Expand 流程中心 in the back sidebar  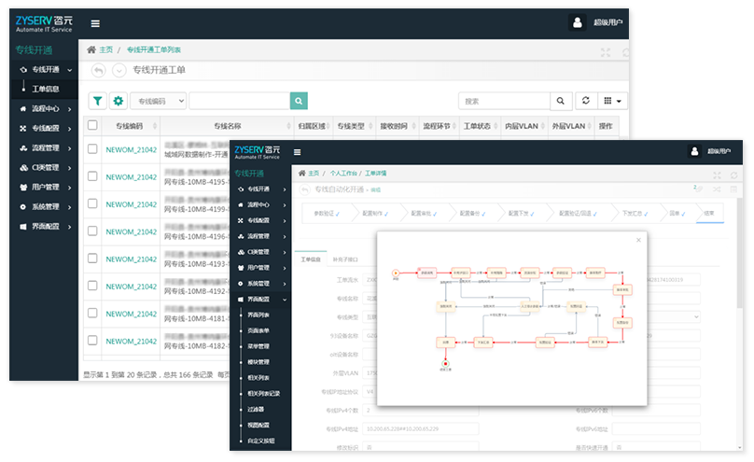pos(45,108)
